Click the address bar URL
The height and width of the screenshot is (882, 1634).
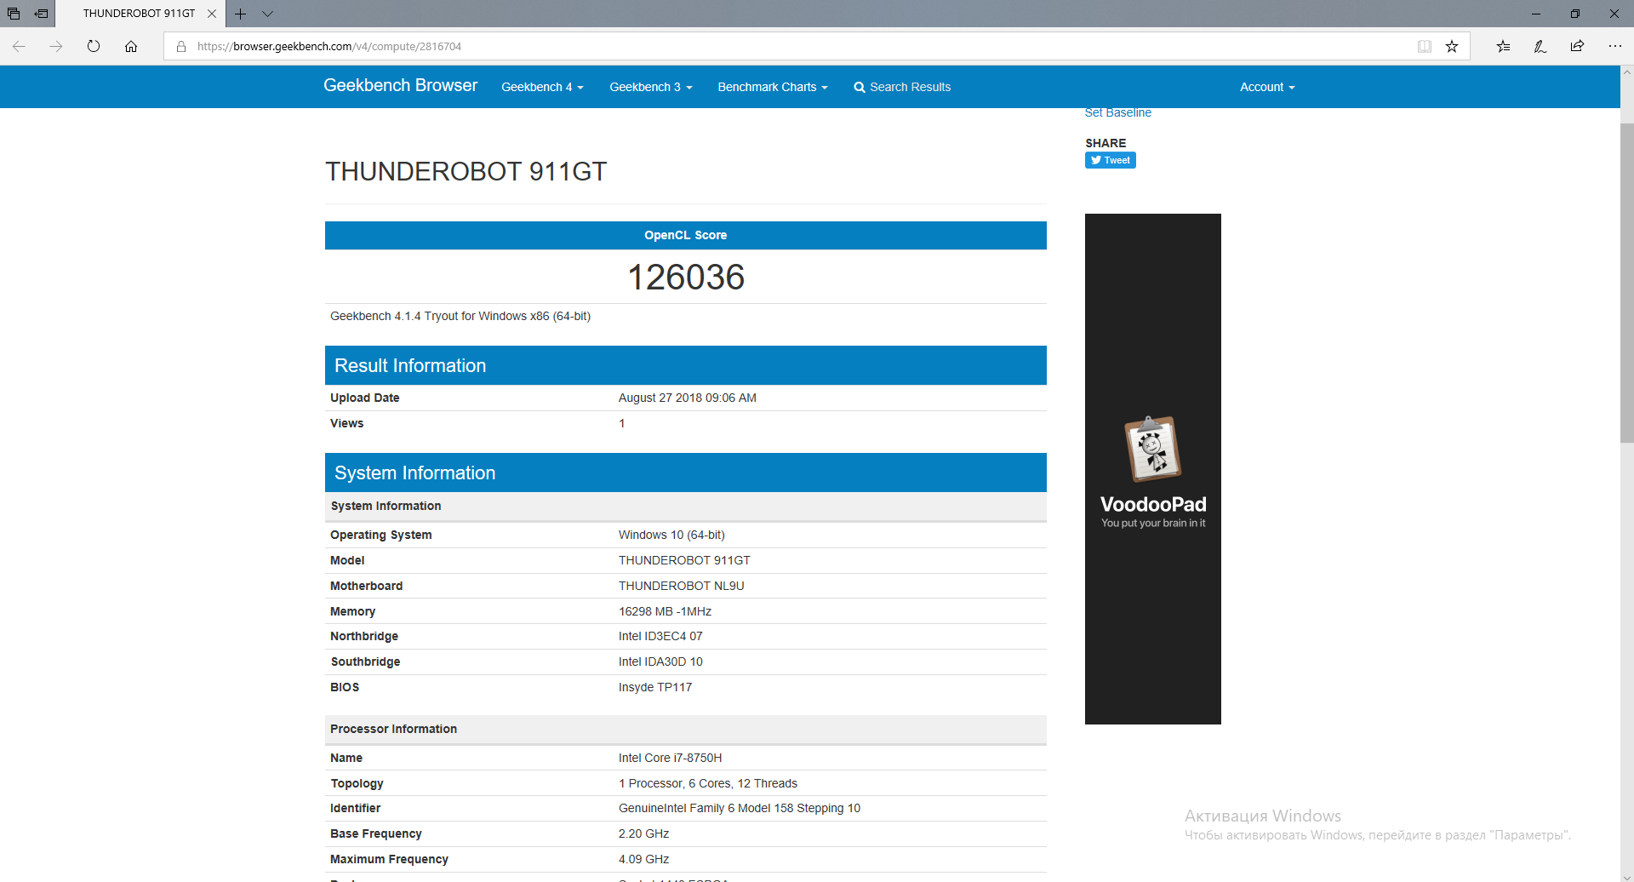coord(329,47)
